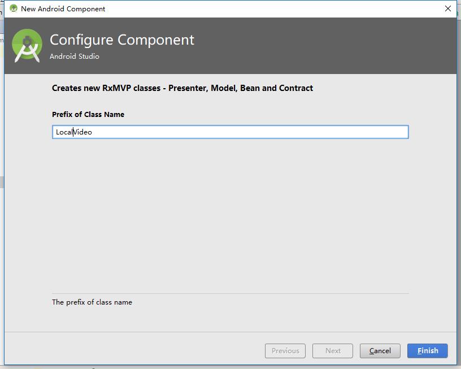
Task: Click the Android Studio logo in header
Action: tap(27, 46)
